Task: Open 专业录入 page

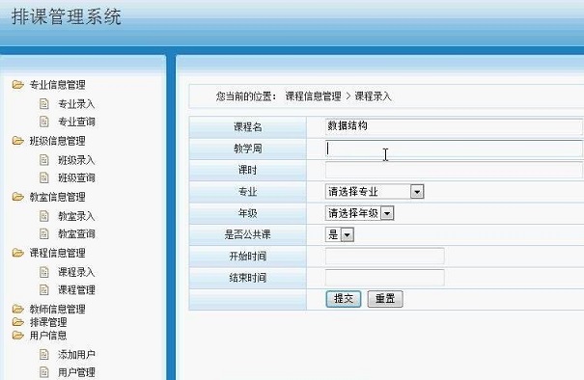Action: coord(76,104)
